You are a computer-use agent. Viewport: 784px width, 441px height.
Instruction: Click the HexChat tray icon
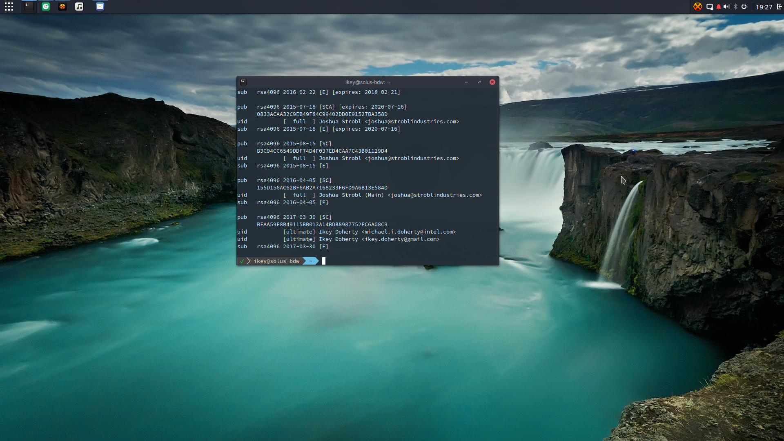click(x=698, y=7)
